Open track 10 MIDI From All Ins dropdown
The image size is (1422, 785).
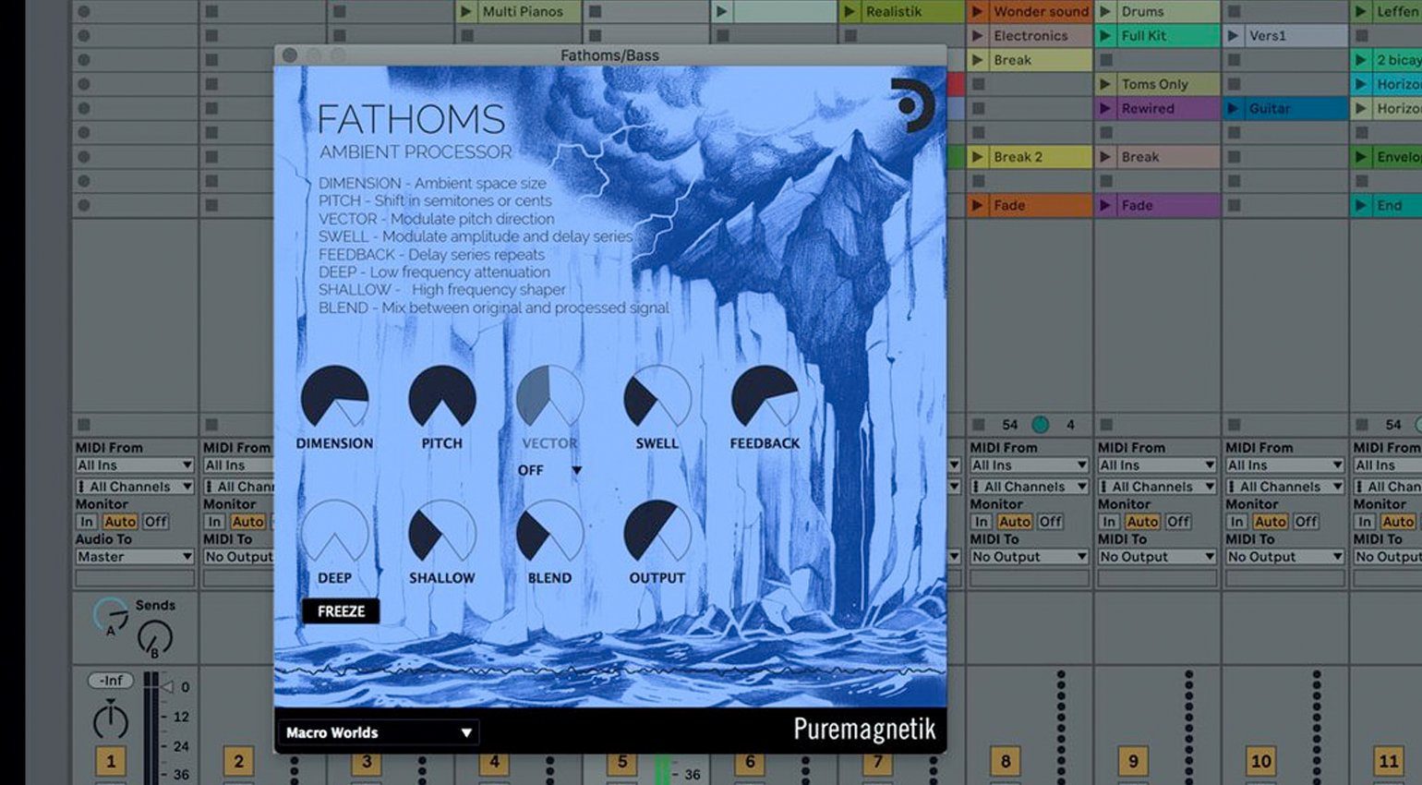[1284, 465]
